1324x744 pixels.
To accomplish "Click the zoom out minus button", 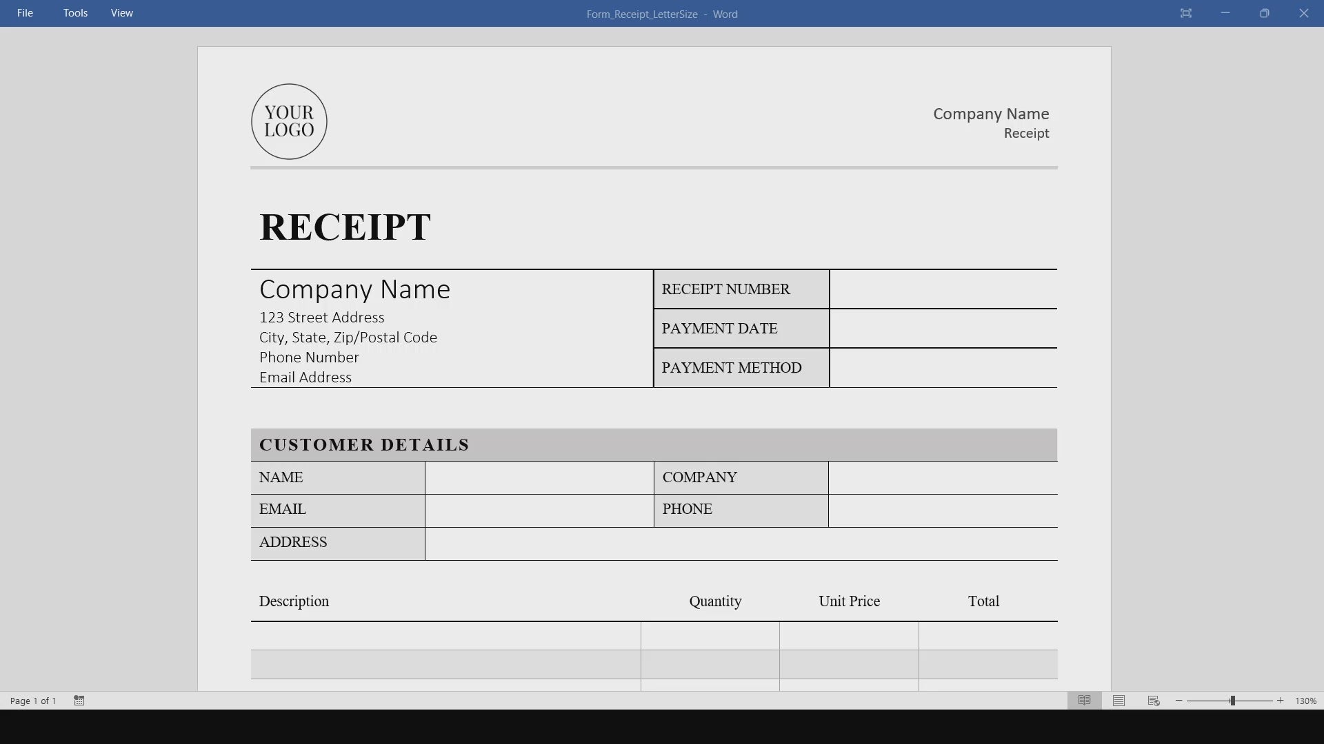I will 1179,701.
